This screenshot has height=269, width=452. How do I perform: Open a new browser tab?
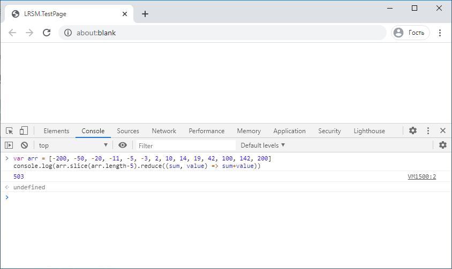click(145, 14)
